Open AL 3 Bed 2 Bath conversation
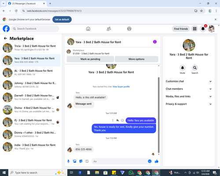The width and height of the screenshot is (220, 176). coord(31,73)
